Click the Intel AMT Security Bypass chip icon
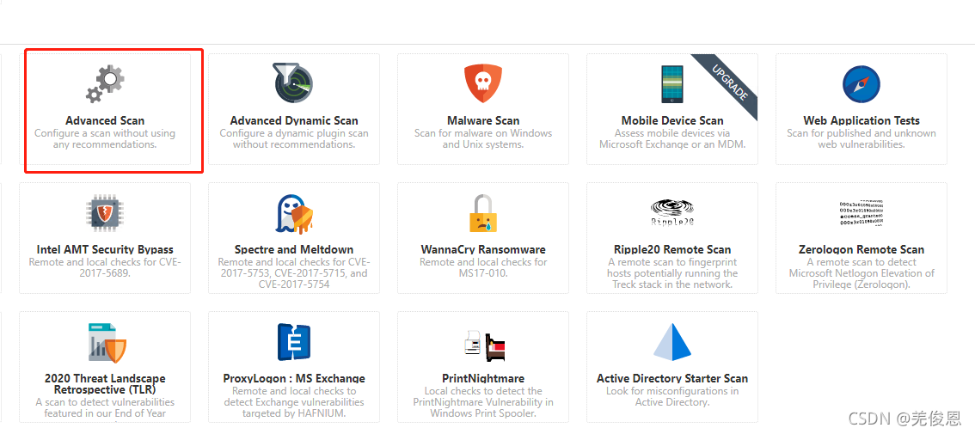The height and width of the screenshot is (434, 975). coord(105,213)
